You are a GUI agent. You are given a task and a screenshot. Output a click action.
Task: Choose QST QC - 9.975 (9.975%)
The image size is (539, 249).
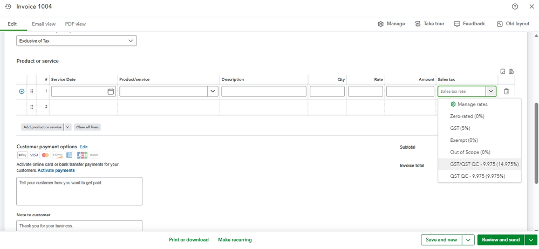pos(479,176)
